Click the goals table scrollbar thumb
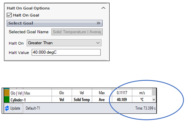This screenshot has width=186, height=123. click(x=154, y=92)
